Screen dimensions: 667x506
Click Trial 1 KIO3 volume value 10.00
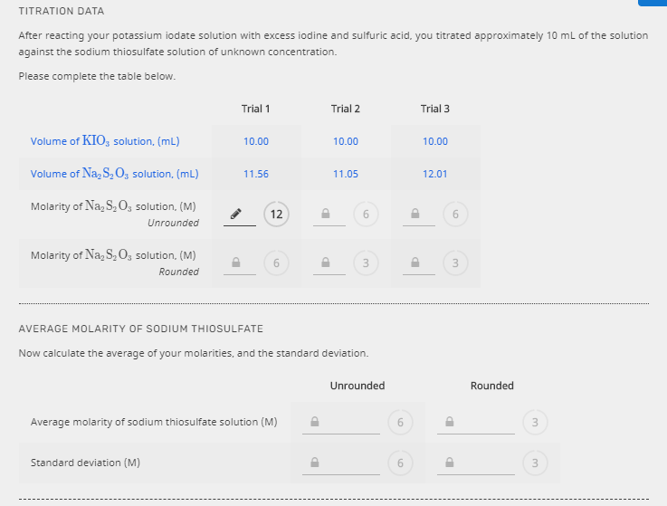pos(256,142)
